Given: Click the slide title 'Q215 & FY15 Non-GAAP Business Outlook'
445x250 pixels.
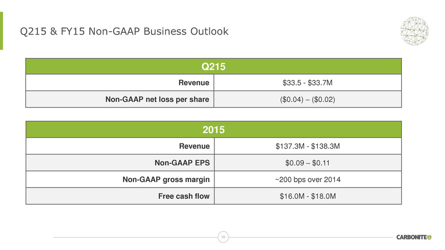Looking at the screenshot, I should click(124, 32).
